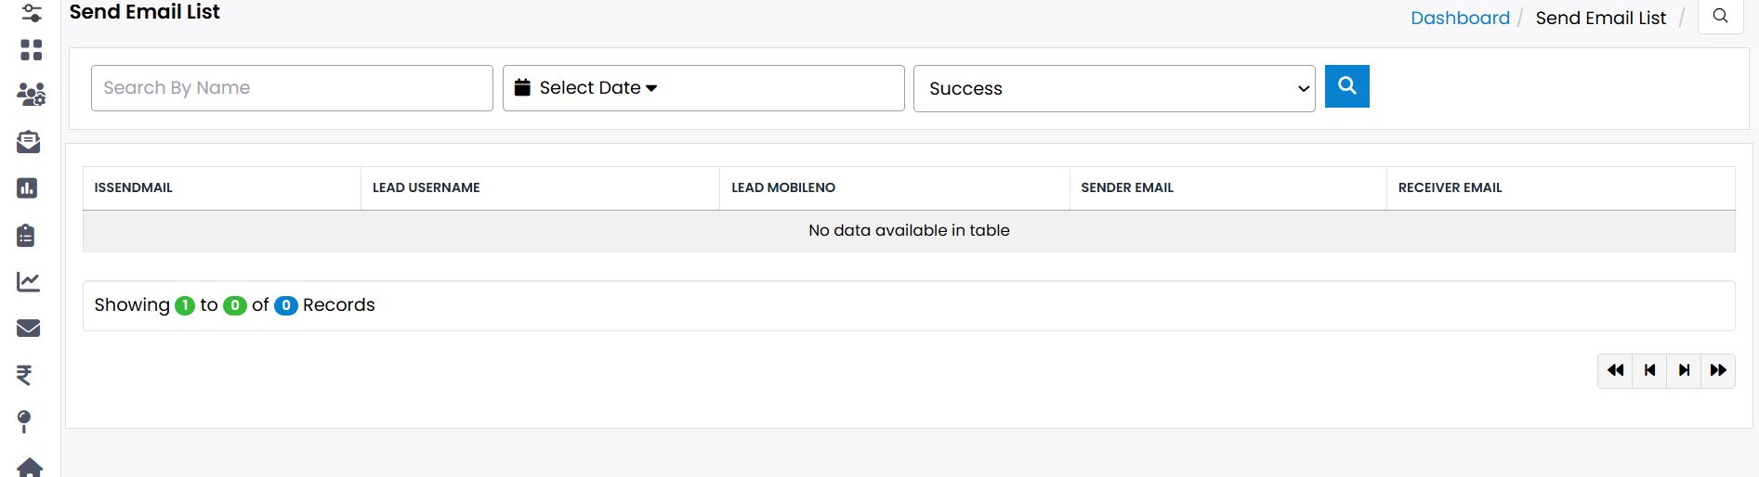The width and height of the screenshot is (1759, 477).
Task: Click the clipboard list sidebar icon
Action: click(x=26, y=236)
